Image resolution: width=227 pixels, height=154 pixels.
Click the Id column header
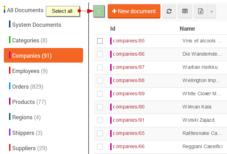[x=113, y=29]
